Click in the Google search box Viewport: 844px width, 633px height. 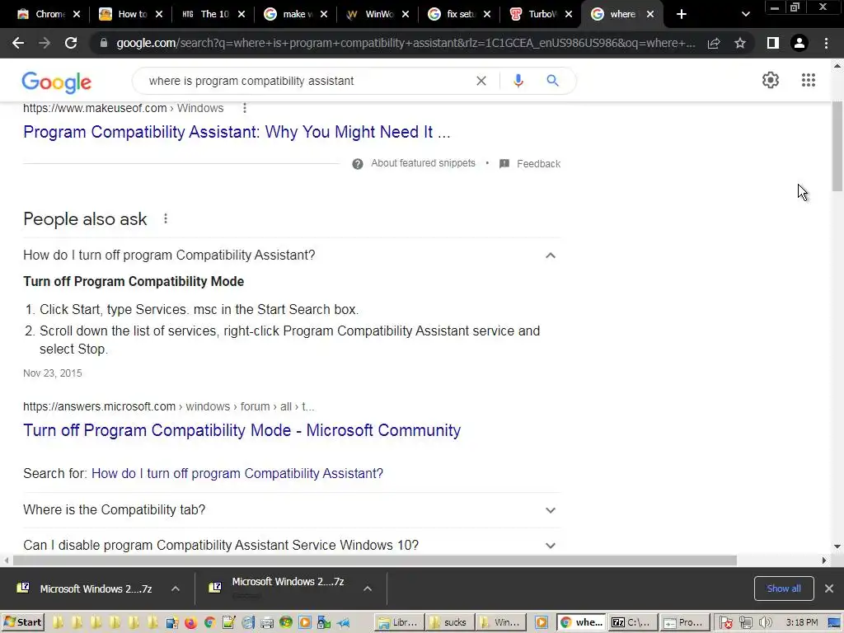pyautogui.click(x=307, y=81)
